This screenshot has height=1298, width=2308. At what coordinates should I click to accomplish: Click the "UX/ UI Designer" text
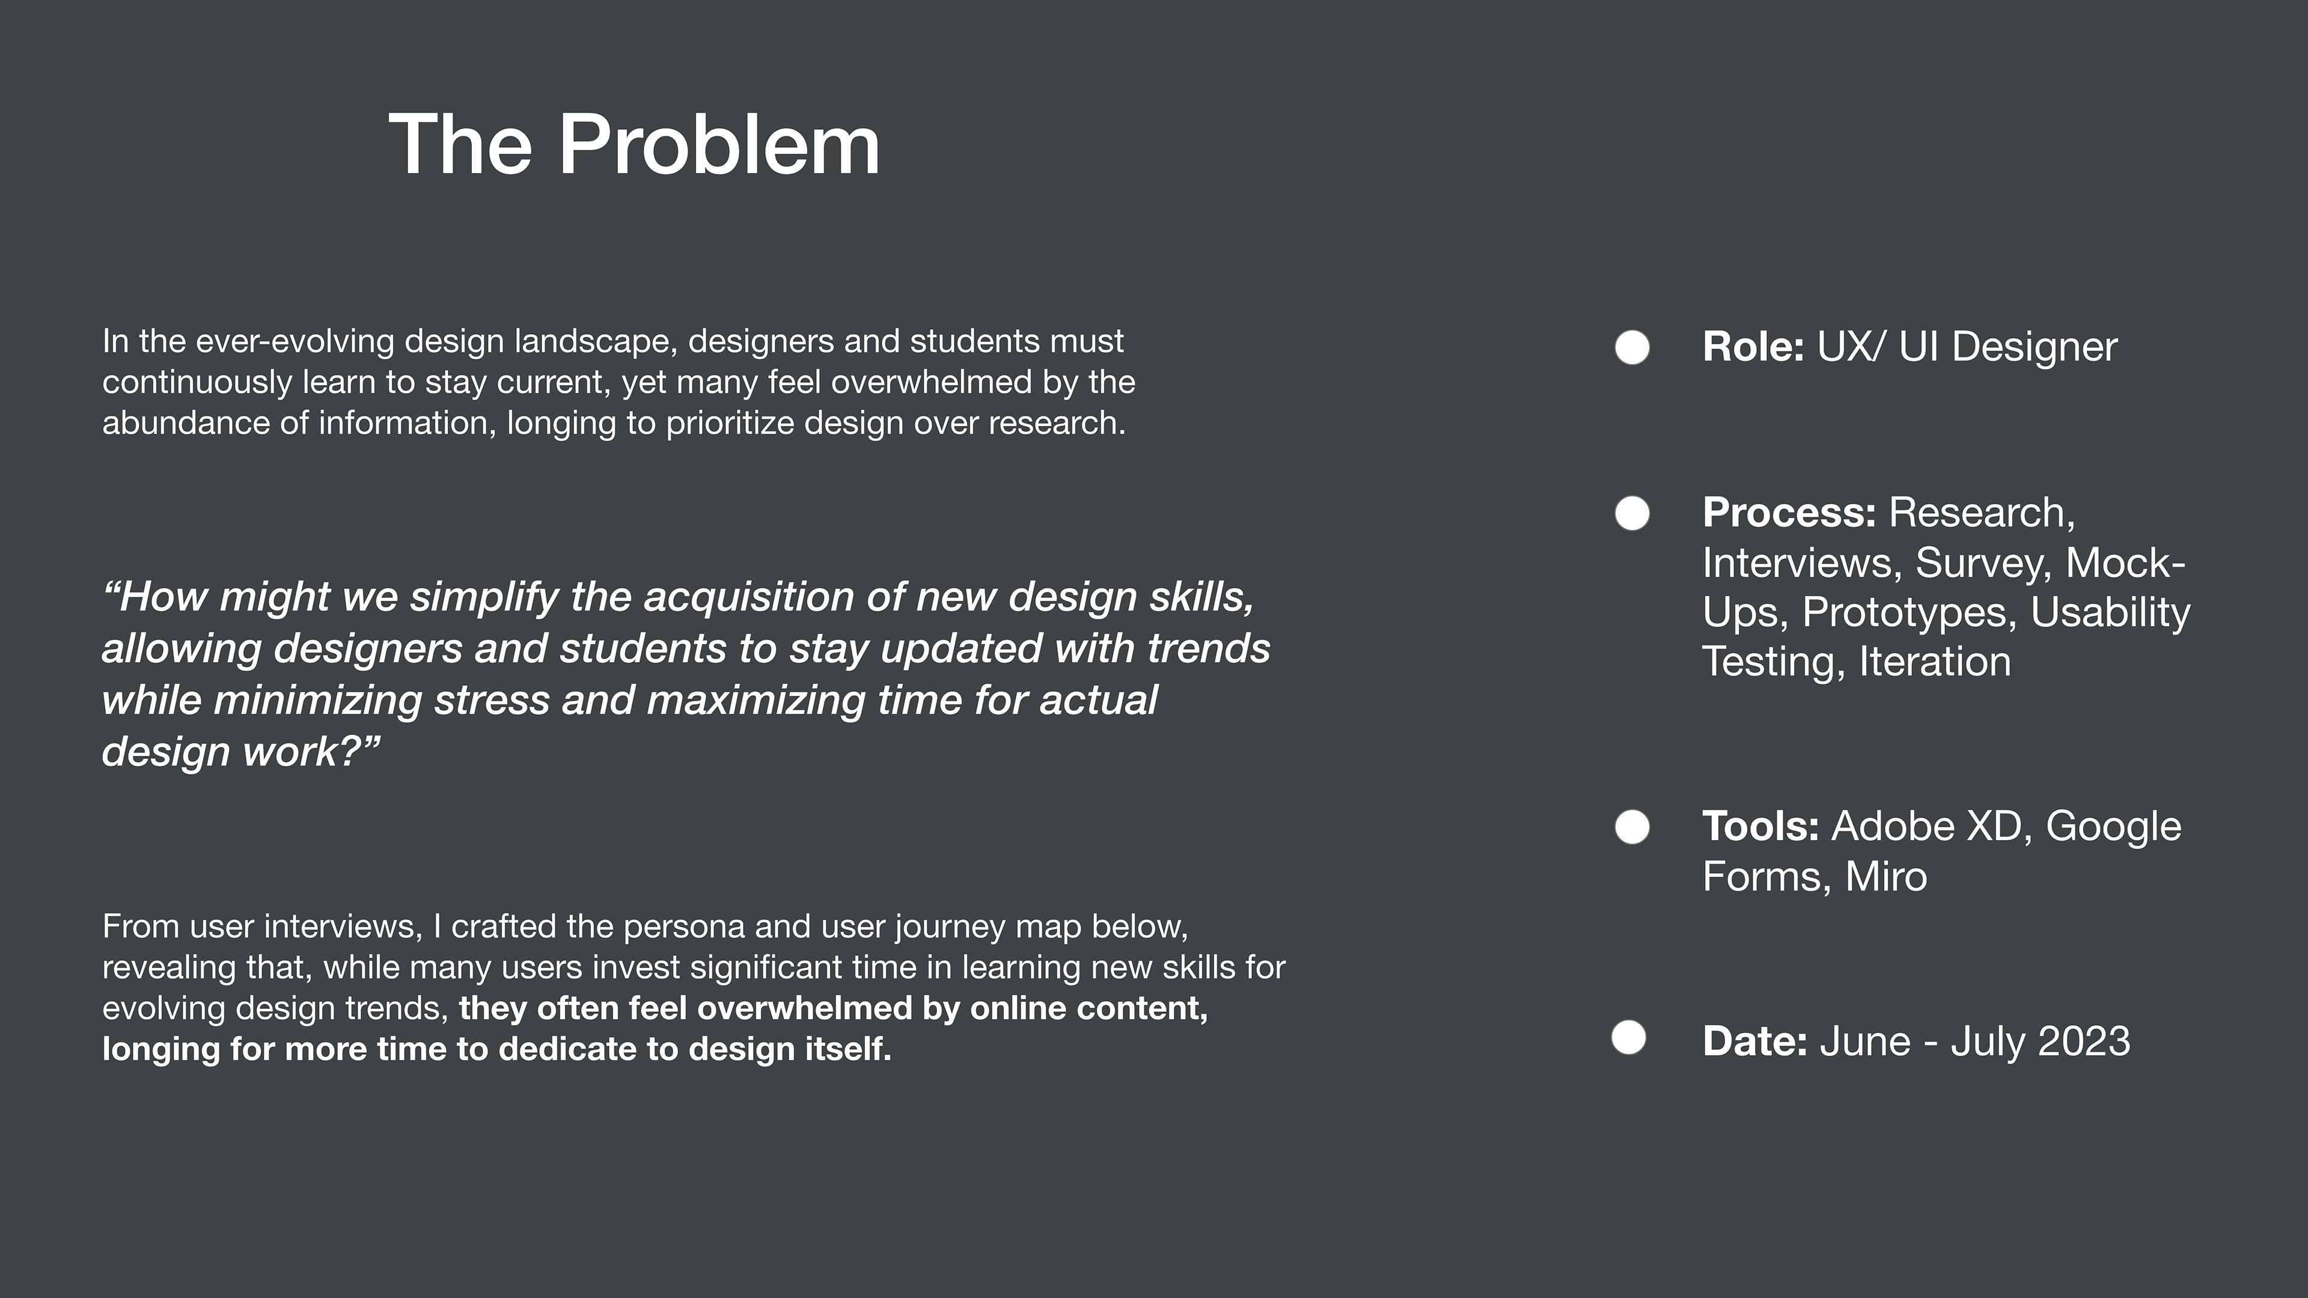1967,347
